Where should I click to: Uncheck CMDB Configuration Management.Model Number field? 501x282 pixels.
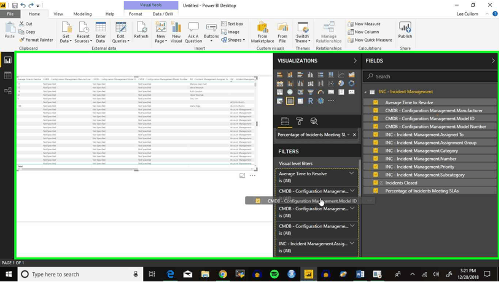point(376,126)
